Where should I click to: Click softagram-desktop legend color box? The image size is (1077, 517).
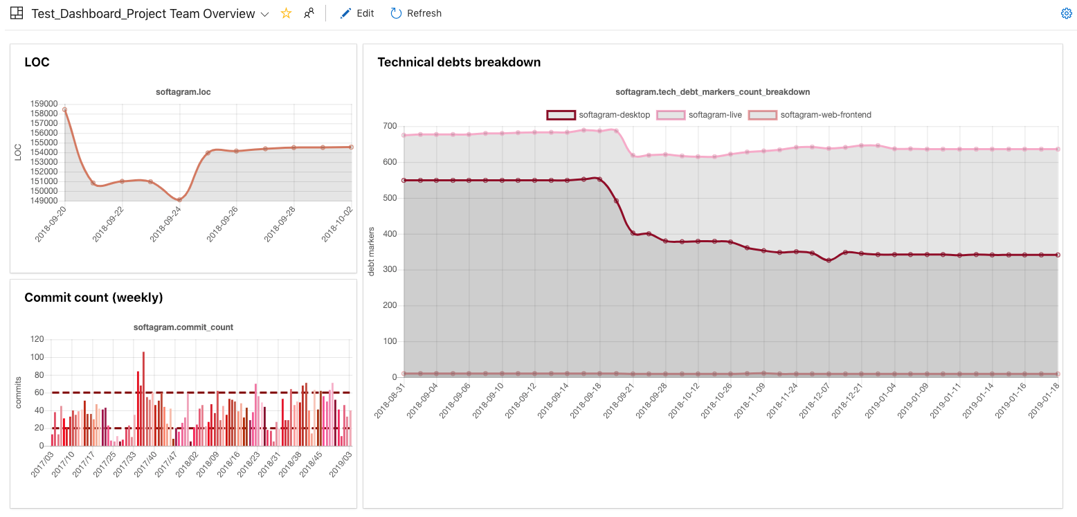click(x=561, y=115)
